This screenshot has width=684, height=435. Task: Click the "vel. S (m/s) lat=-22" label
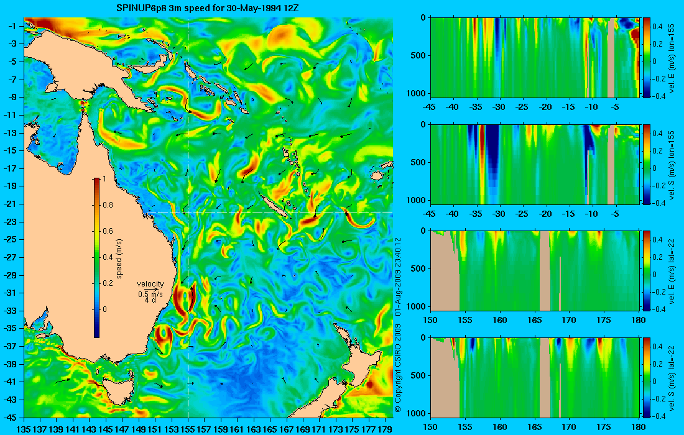[672, 377]
